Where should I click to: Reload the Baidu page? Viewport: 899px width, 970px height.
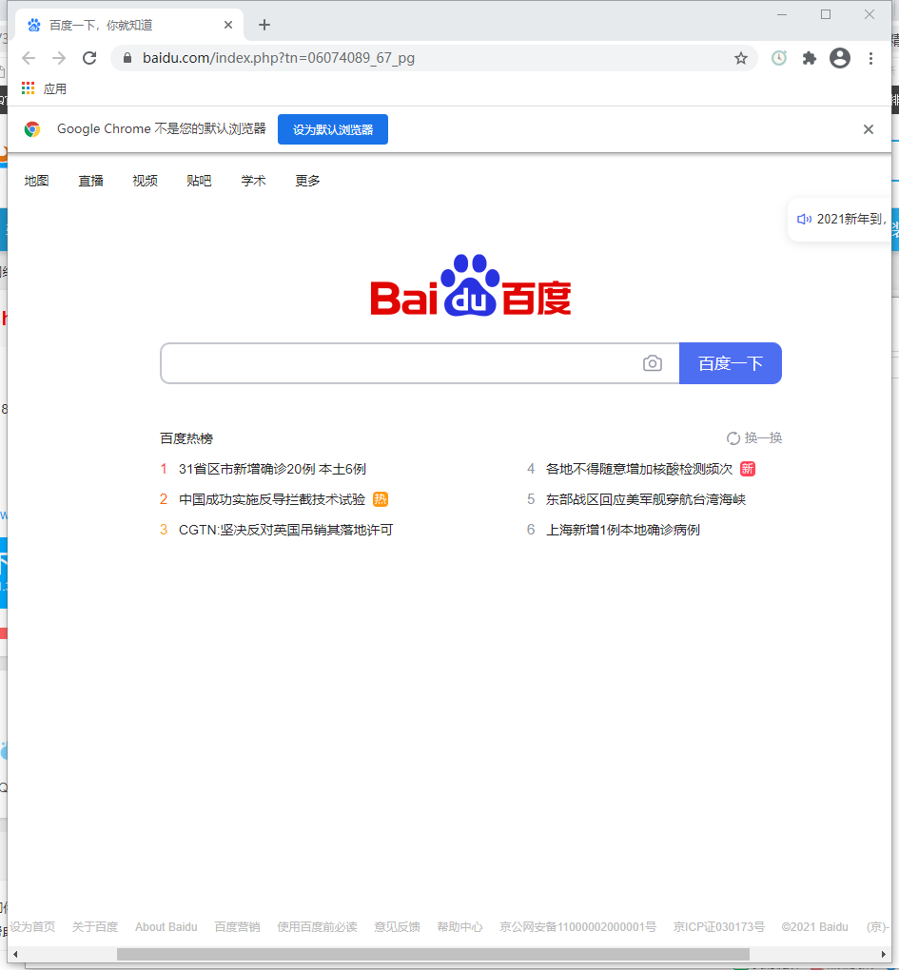tap(89, 58)
